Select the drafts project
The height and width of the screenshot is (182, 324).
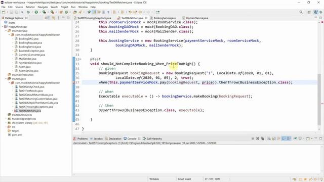tap(12, 23)
